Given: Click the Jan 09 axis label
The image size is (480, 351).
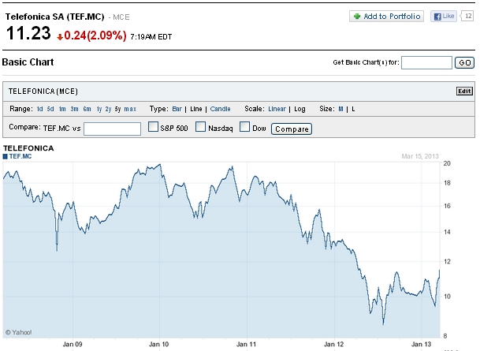Looking at the screenshot, I should coord(73,344).
